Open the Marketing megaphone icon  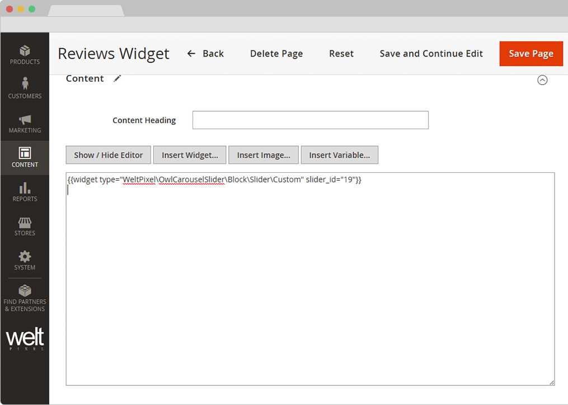[x=25, y=120]
